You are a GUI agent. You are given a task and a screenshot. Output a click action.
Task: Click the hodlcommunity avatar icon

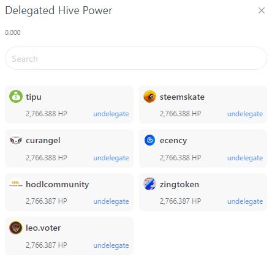16,184
